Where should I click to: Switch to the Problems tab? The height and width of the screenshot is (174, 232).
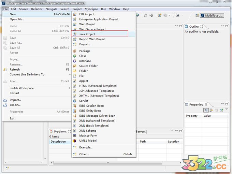tap(60, 132)
